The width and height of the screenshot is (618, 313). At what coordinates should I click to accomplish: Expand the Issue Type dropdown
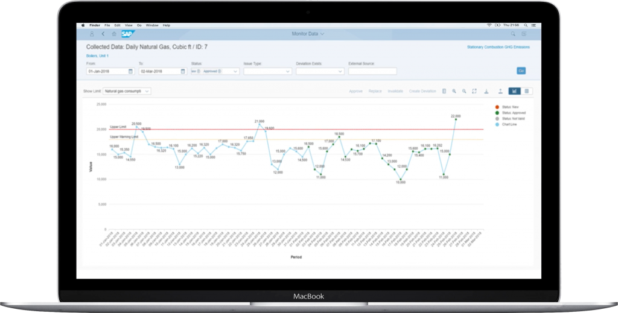pos(267,71)
